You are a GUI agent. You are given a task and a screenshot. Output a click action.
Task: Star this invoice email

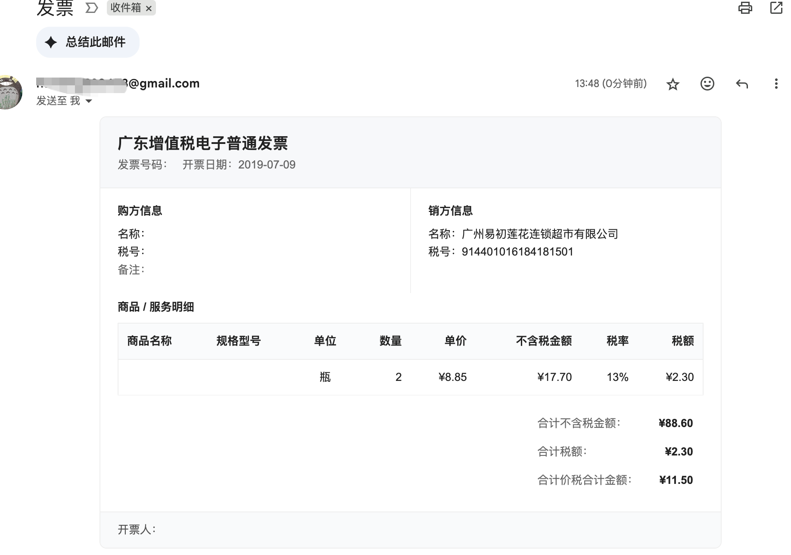[673, 84]
